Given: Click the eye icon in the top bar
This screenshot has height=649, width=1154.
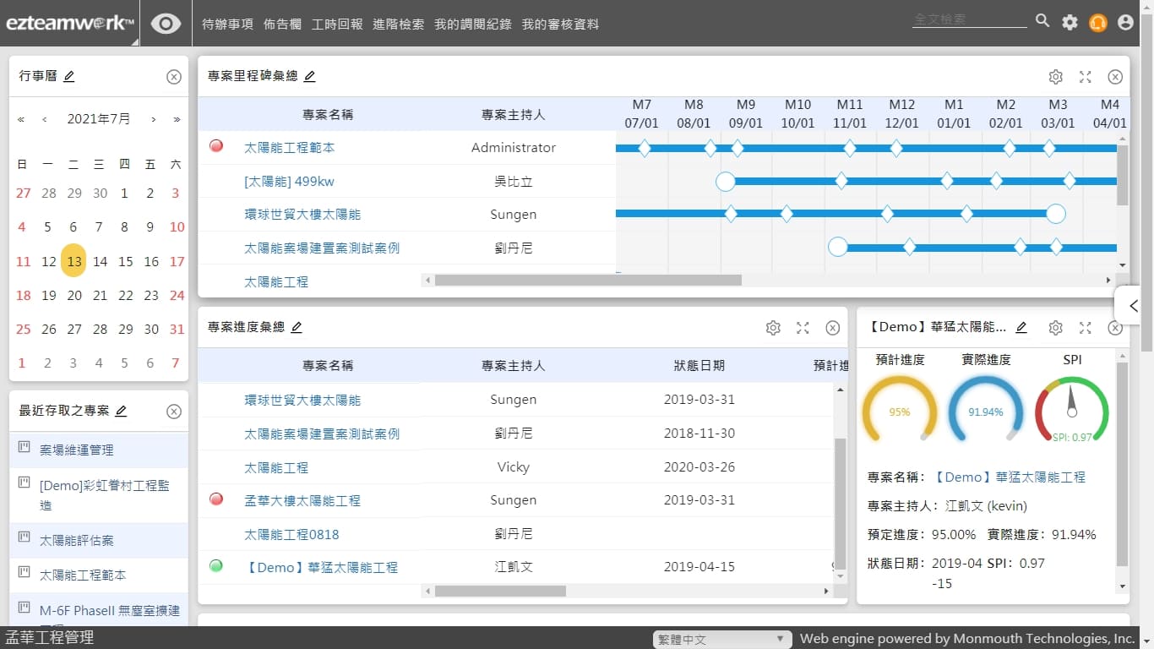Looking at the screenshot, I should (x=166, y=24).
